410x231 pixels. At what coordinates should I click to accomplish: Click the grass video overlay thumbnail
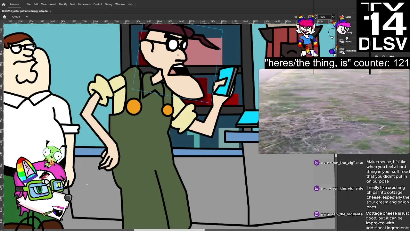point(334,111)
